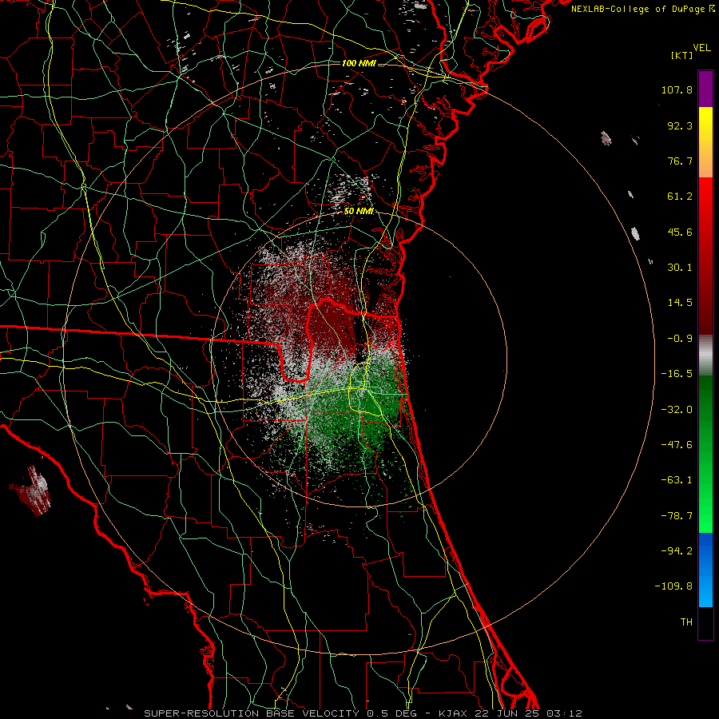
Task: Click the 50 NMI range ring label
Action: [359, 212]
